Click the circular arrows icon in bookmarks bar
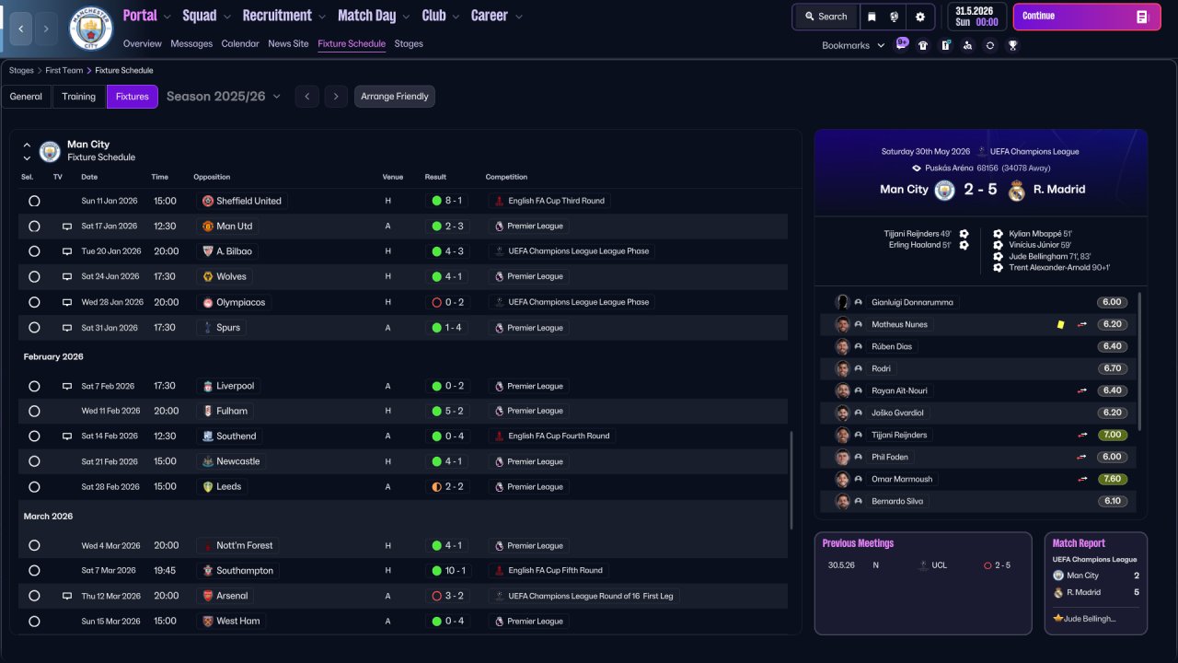Image resolution: width=1178 pixels, height=663 pixels. coord(990,45)
